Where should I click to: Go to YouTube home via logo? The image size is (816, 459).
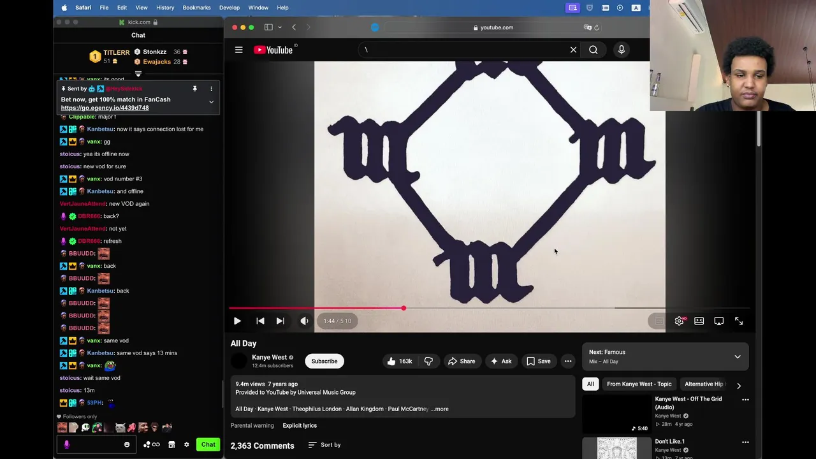(x=273, y=50)
